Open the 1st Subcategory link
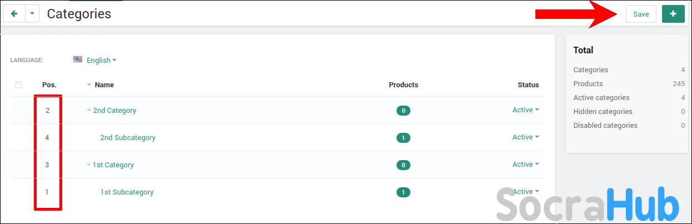Viewport: 692px width, 224px height. pos(127,192)
